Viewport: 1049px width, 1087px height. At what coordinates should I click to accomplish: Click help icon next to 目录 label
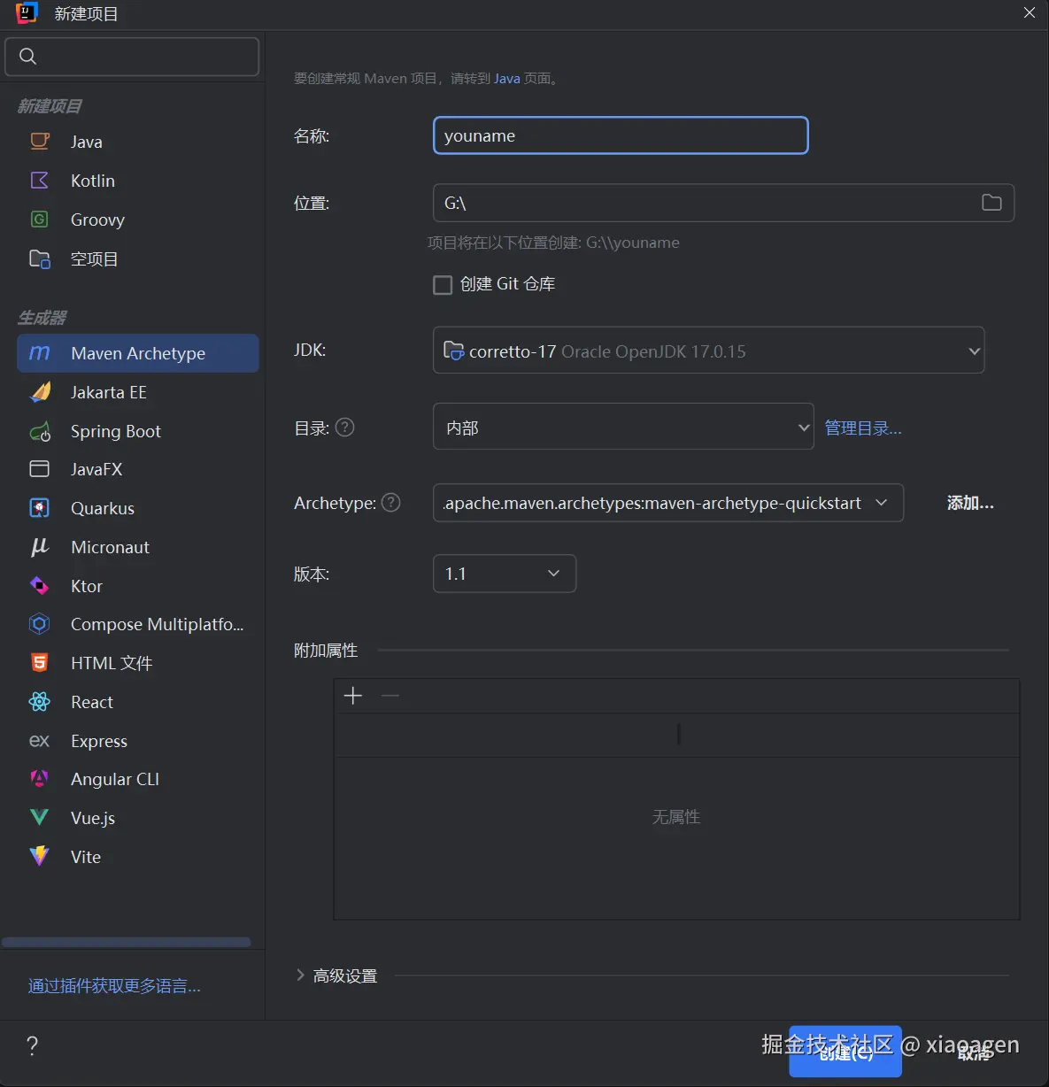coord(345,428)
